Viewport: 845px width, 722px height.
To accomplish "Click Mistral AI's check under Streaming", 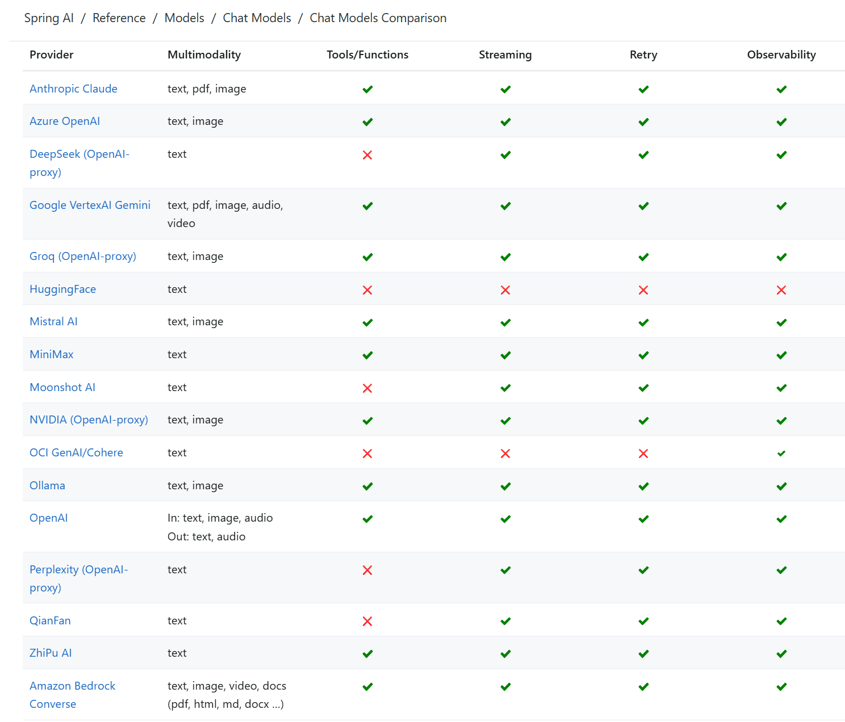I will tap(505, 322).
